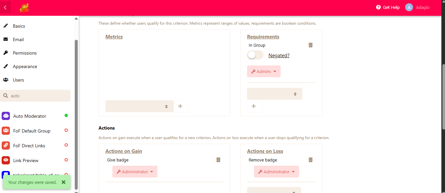
Task: Open the FoF Direct Links extension
Action: click(29, 146)
